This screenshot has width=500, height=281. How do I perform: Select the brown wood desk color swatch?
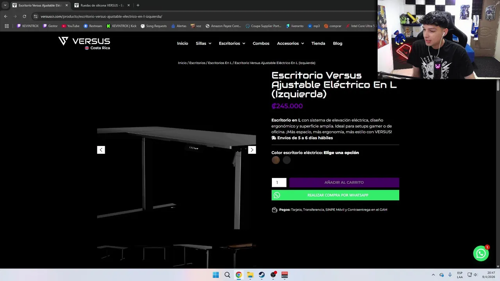point(276,160)
